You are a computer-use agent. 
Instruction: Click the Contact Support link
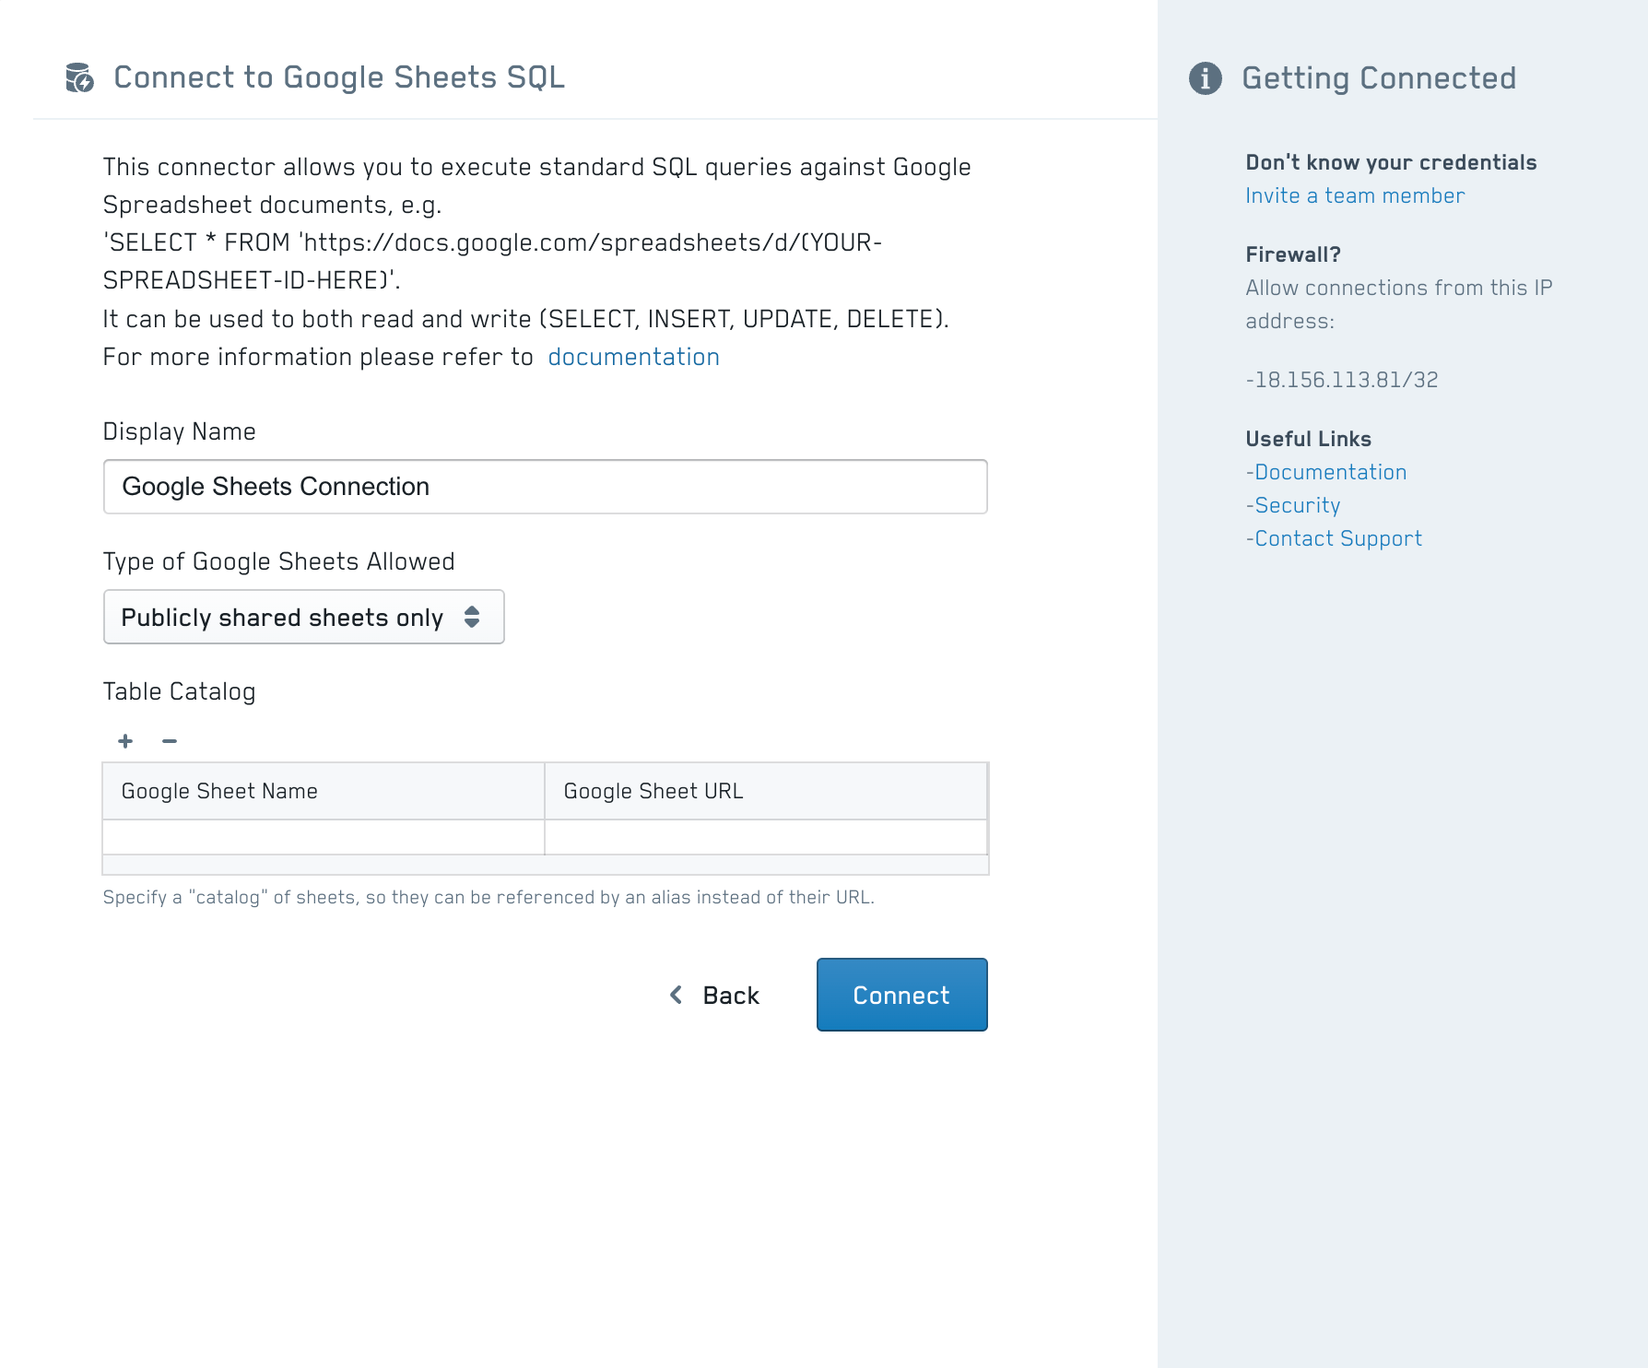tap(1337, 538)
